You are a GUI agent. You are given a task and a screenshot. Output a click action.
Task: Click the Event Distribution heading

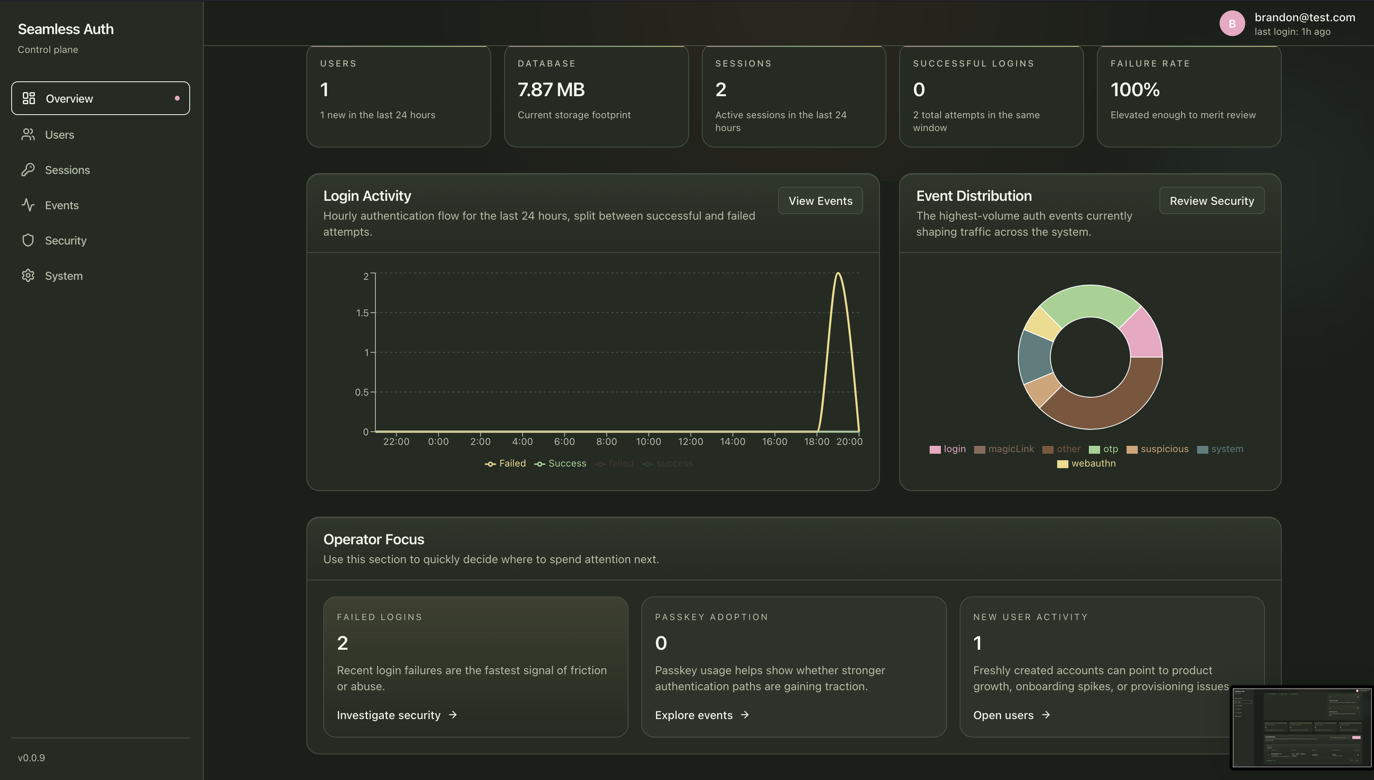click(974, 196)
